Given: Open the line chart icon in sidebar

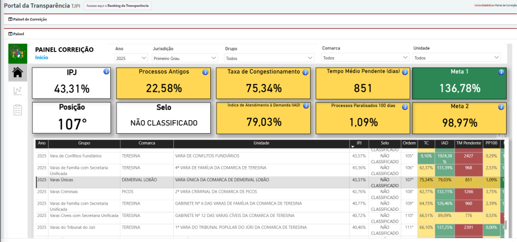Looking at the screenshot, I should 18,91.
